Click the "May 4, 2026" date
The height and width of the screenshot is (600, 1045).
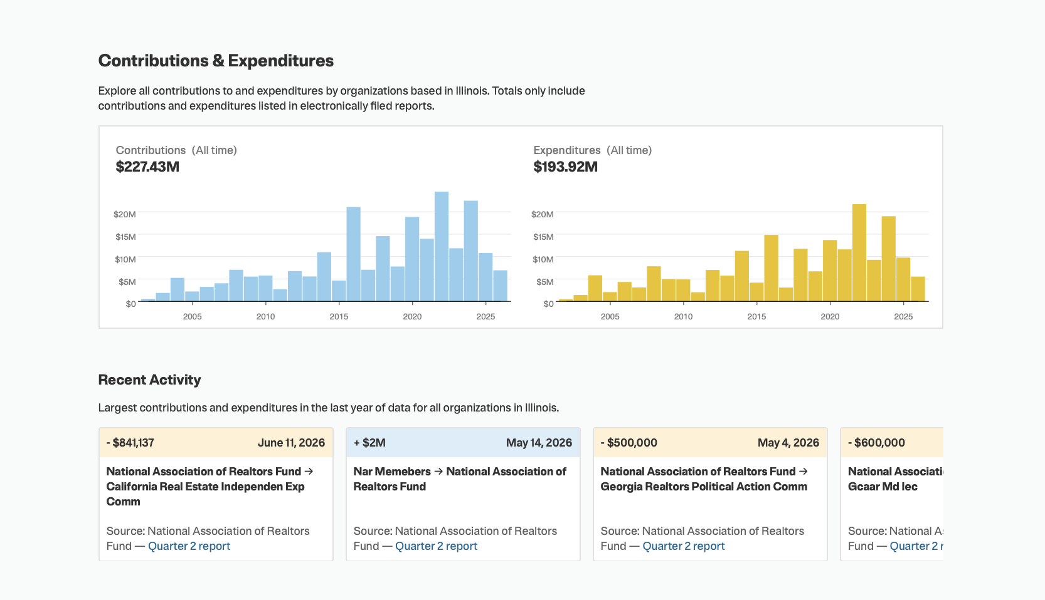point(788,443)
